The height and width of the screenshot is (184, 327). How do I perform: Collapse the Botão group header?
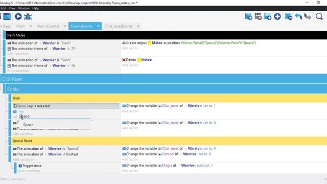click(166, 89)
